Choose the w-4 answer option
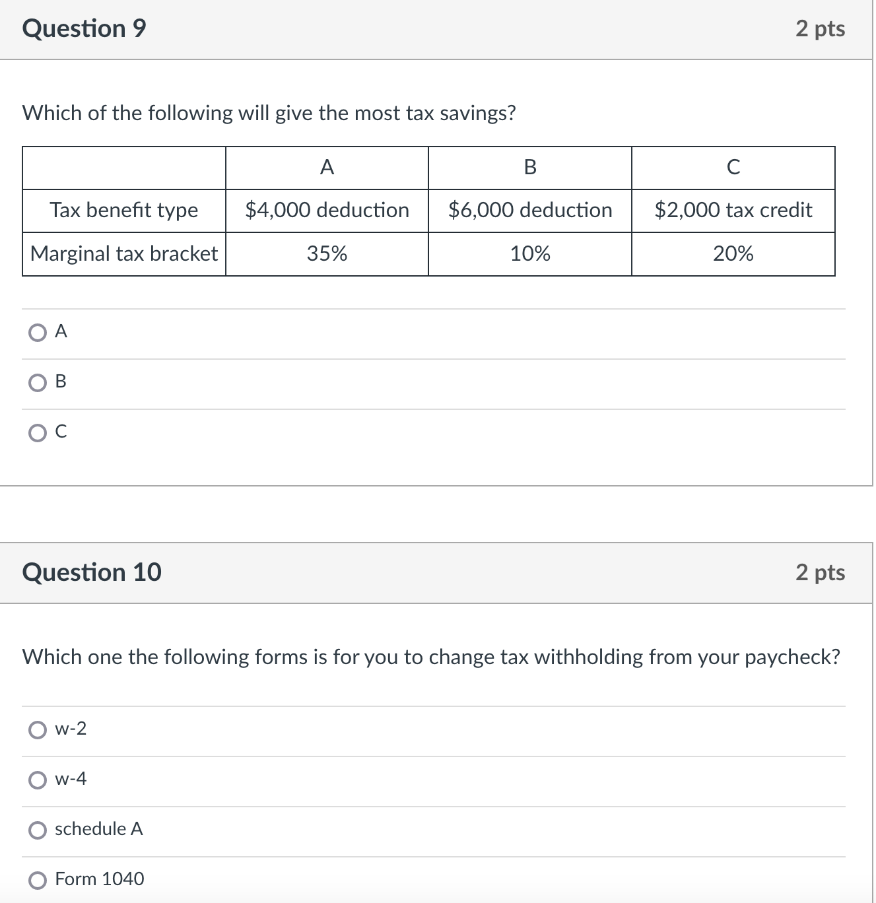The image size is (876, 903). point(38,780)
